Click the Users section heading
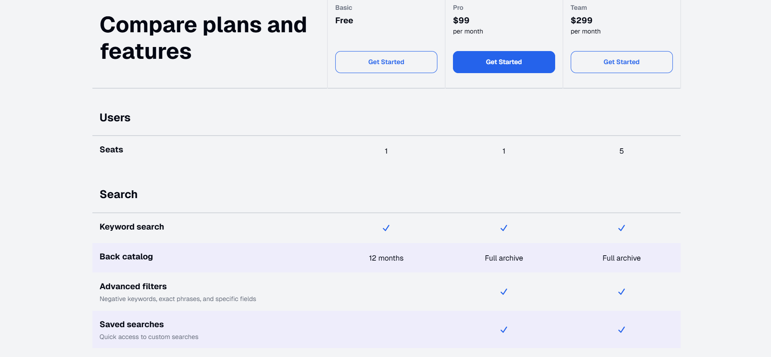Viewport: 771px width, 357px height. pos(115,118)
